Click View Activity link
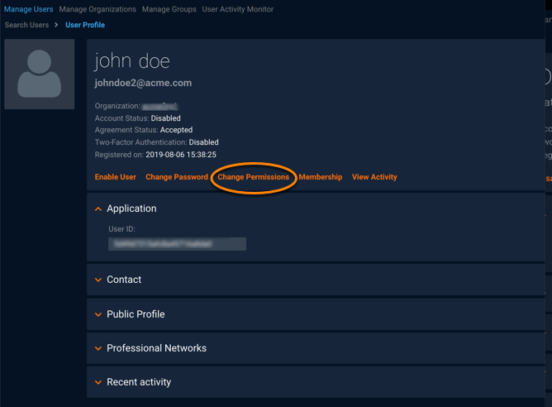 [374, 177]
